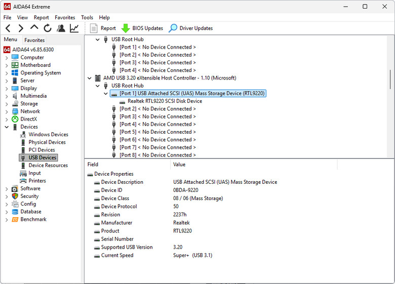Click the Database icon in sidebar
This screenshot has width=395, height=284.
[x=15, y=212]
